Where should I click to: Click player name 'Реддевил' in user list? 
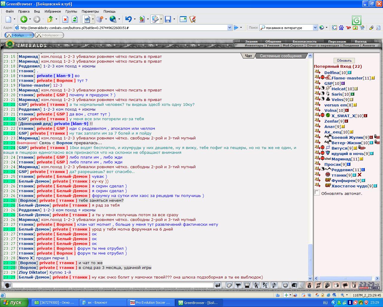pyautogui.click(x=342, y=170)
